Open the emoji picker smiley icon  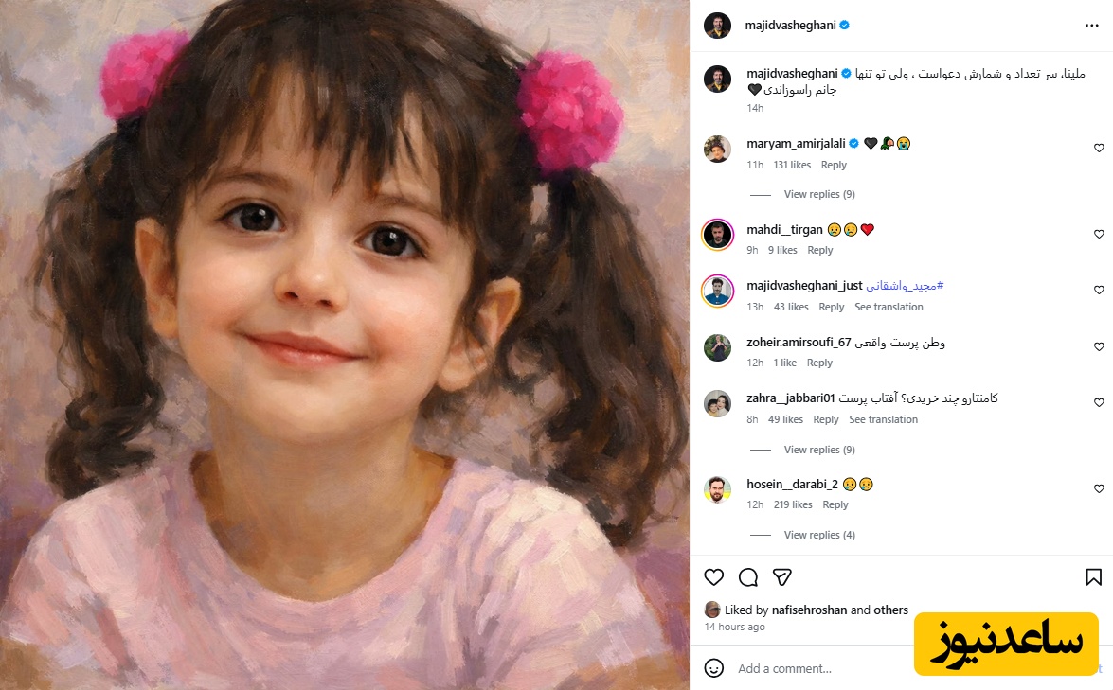(714, 668)
